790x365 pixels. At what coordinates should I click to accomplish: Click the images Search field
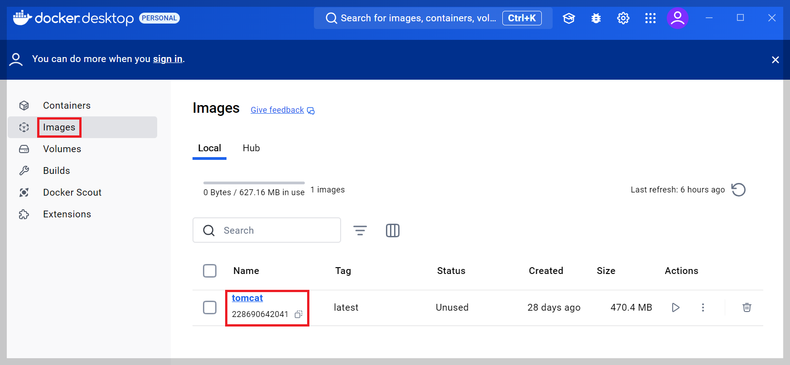267,230
